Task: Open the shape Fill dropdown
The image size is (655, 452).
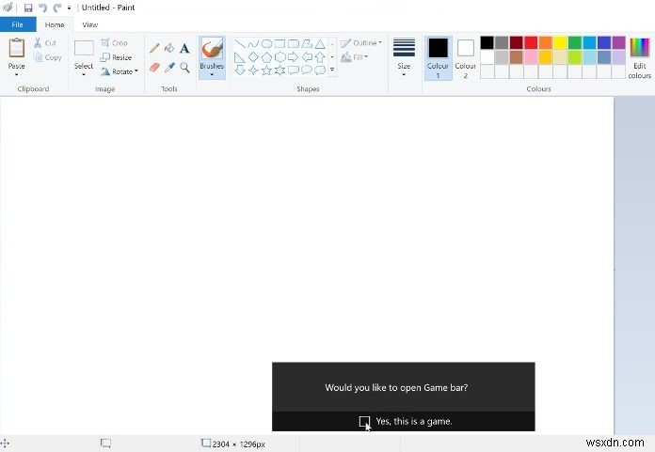Action: 355,57
